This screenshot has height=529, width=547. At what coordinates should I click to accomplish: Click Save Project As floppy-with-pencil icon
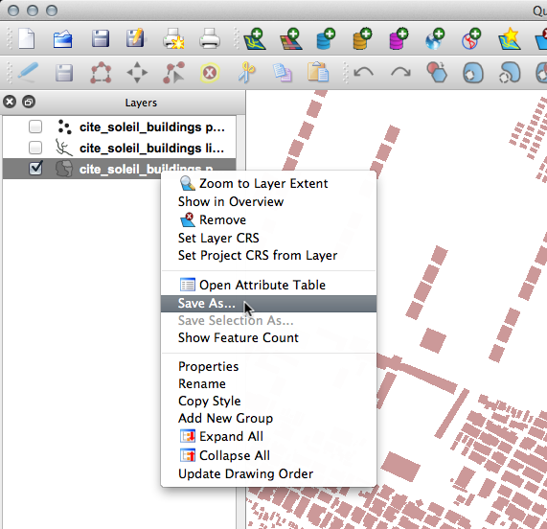tap(136, 37)
